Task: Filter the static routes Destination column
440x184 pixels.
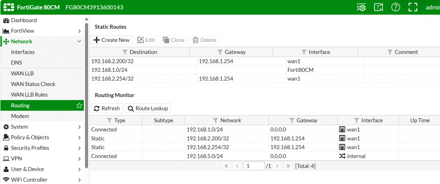Action: click(x=125, y=52)
